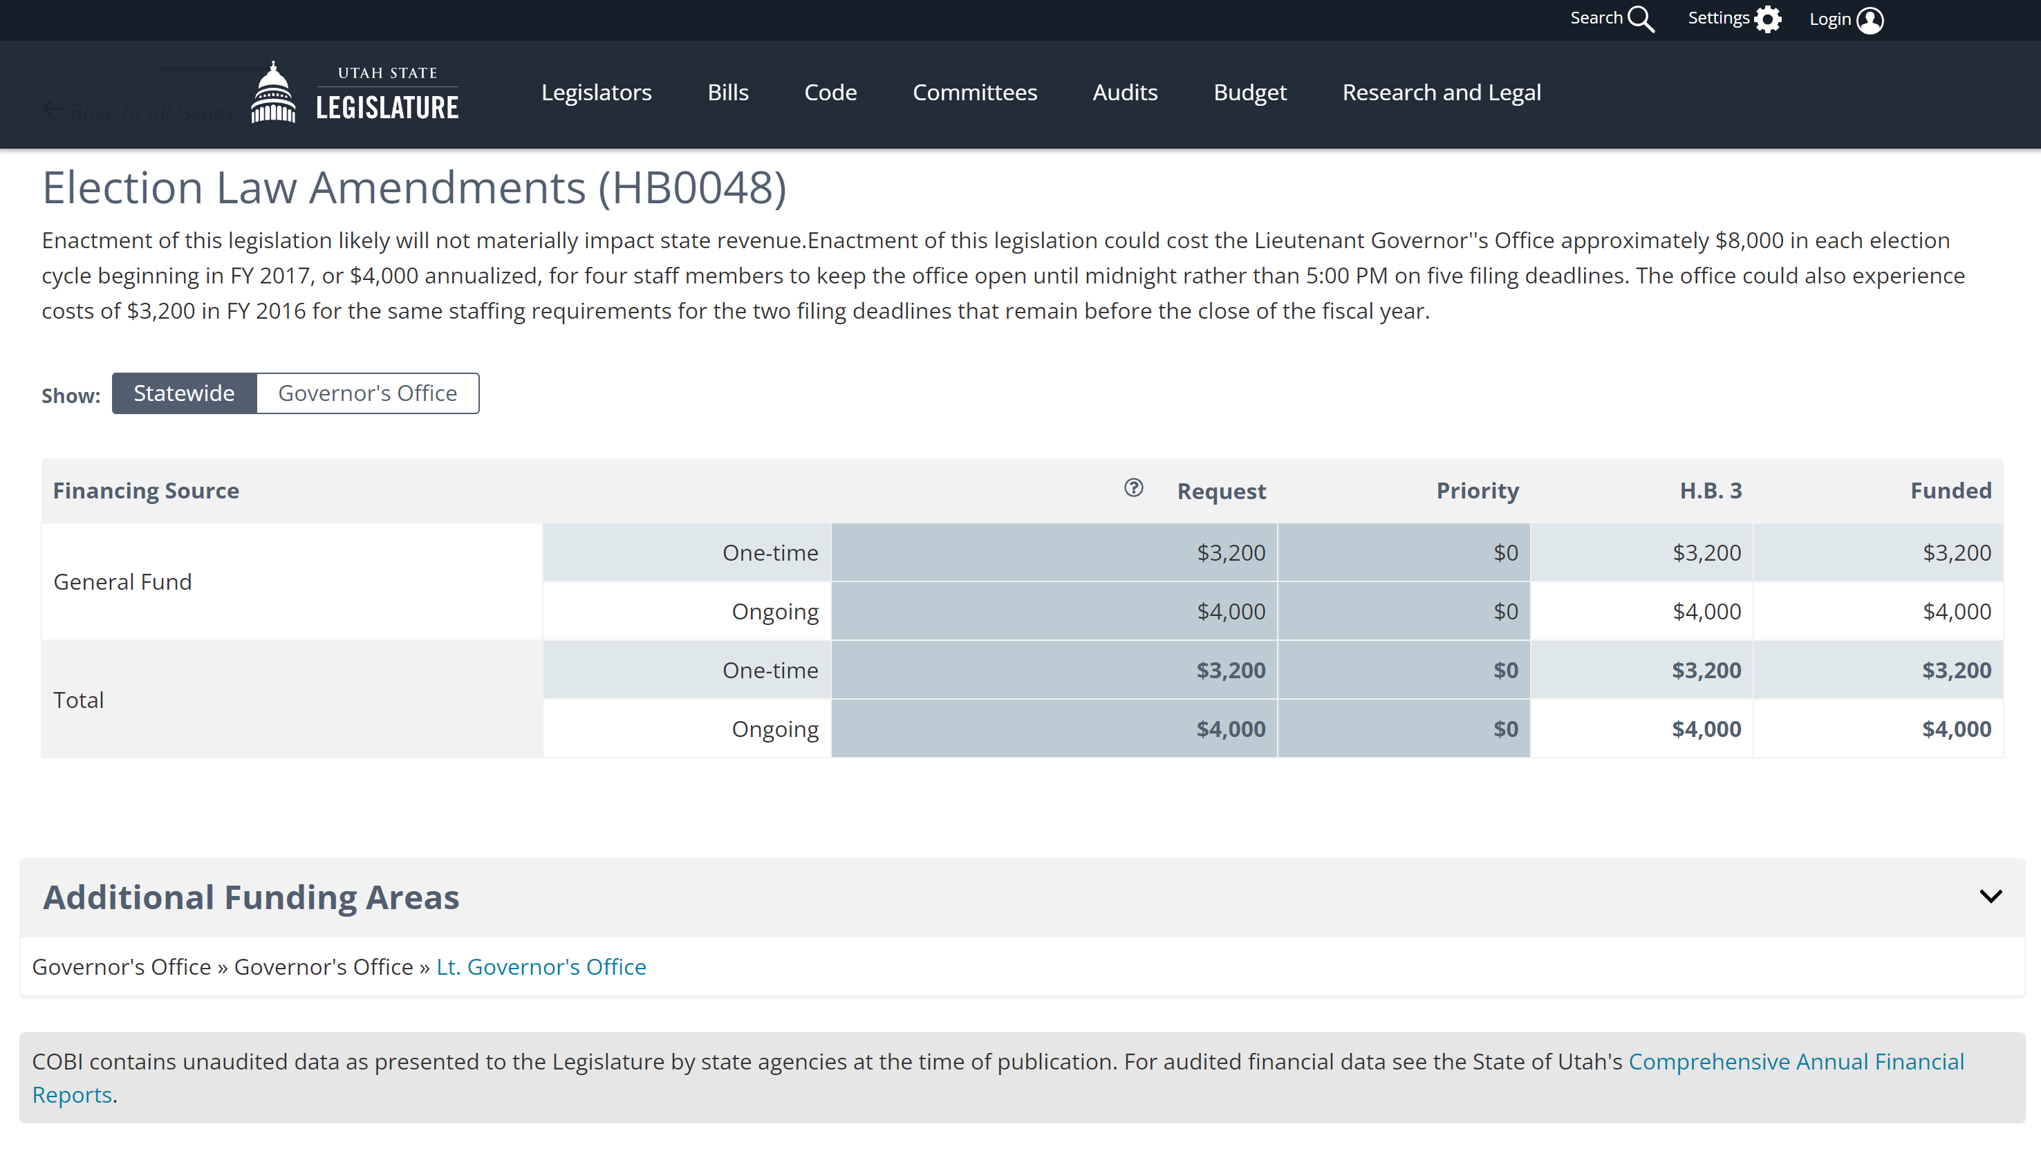
Task: Open the Legislators menu
Action: (596, 93)
